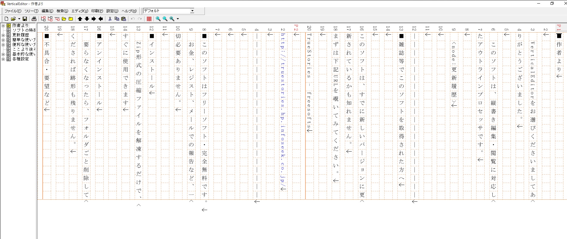This screenshot has width=567, height=239.
Task: Select the 便利な使い方 tree item
Action: [24, 45]
